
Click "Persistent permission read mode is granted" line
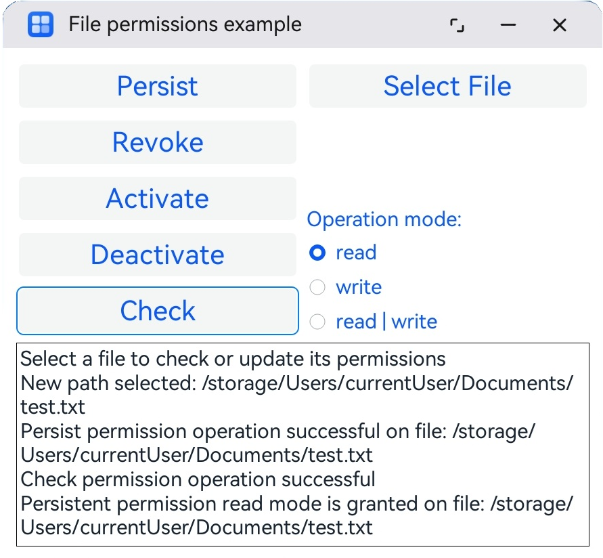pyautogui.click(x=296, y=504)
